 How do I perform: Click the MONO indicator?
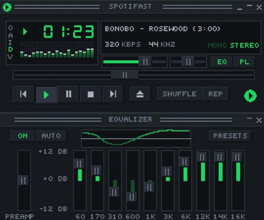coord(217,45)
